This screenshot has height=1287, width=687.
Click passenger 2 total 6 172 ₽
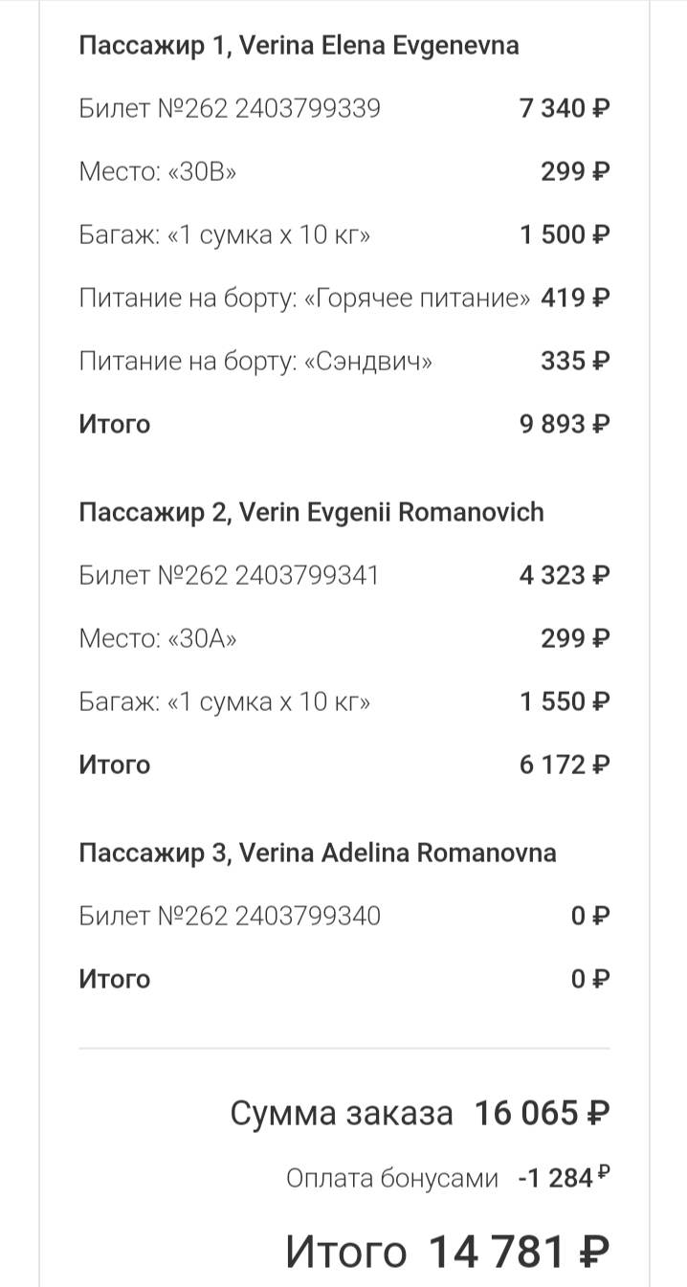[x=565, y=765]
